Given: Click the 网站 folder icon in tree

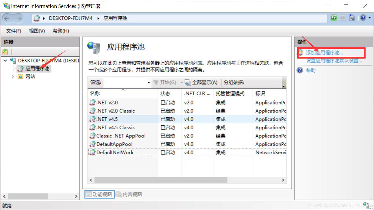Looking at the screenshot, I should click(x=21, y=77).
